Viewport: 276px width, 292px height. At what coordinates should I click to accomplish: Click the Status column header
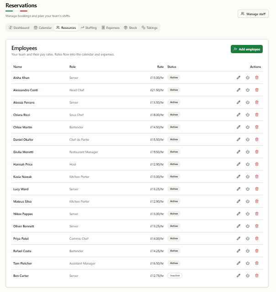click(x=172, y=66)
